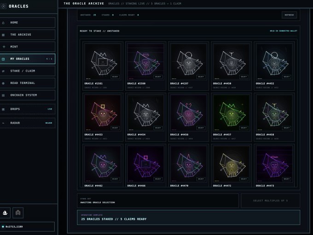Click the My Oracles icon
The height and width of the screenshot is (235, 313).
click(x=3, y=59)
